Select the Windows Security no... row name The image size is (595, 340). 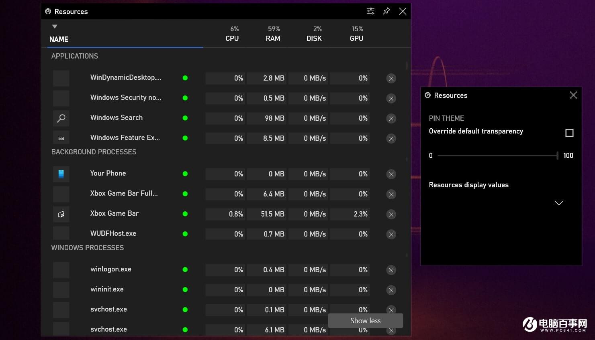pos(126,97)
